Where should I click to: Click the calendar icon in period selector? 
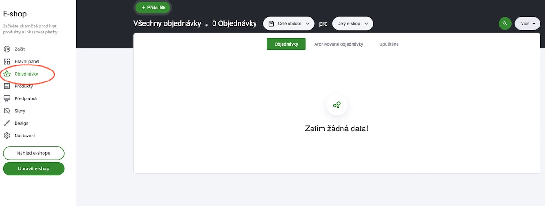(272, 24)
